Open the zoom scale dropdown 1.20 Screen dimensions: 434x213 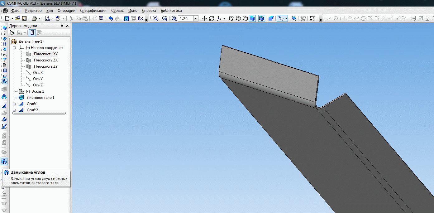pyautogui.click(x=196, y=18)
